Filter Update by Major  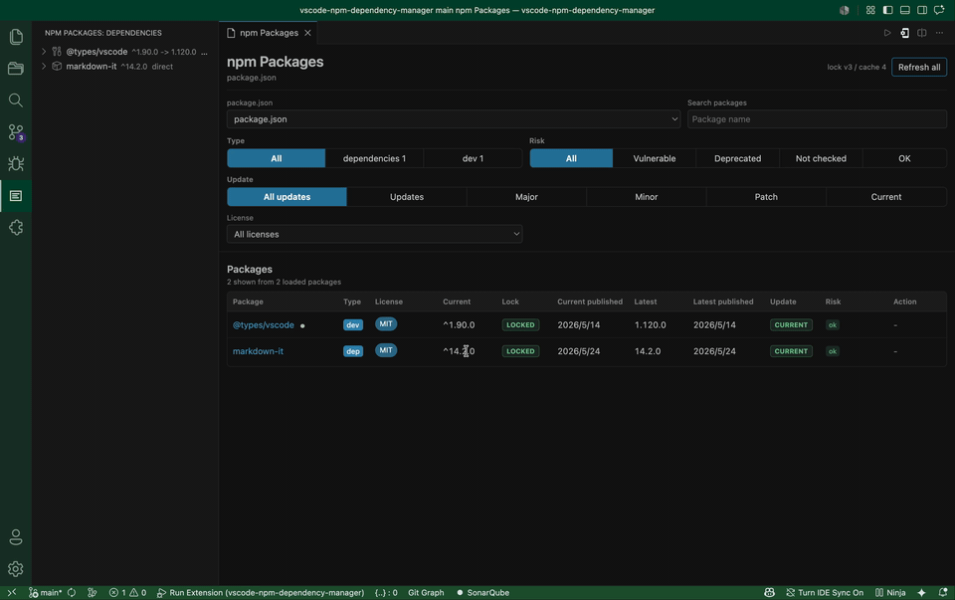coord(526,197)
